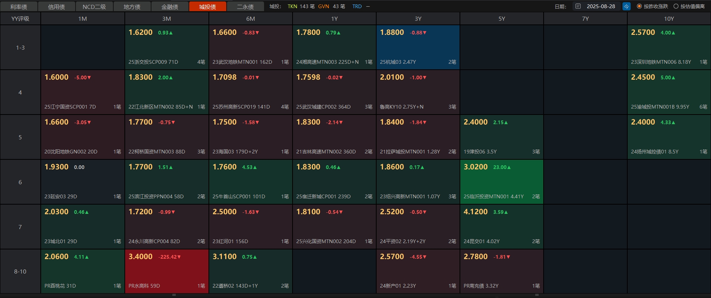The image size is (711, 298).
Task: Click the 1Y column header
Action: pyautogui.click(x=334, y=19)
